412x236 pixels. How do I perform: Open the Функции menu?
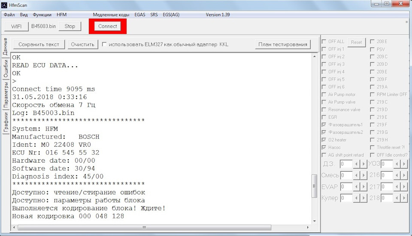(x=42, y=15)
